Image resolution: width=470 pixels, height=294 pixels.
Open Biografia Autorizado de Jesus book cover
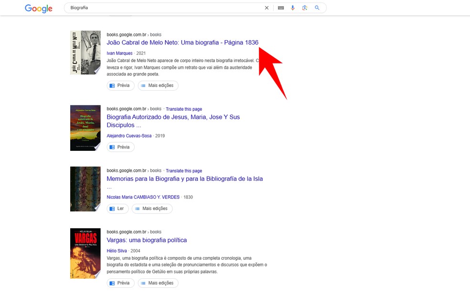tap(85, 128)
